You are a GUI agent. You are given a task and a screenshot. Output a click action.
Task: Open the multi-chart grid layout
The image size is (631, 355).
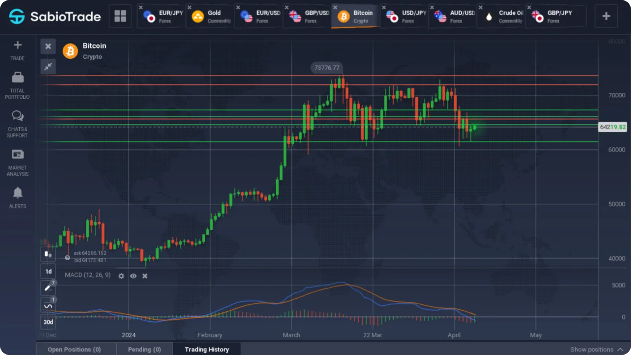tap(120, 16)
